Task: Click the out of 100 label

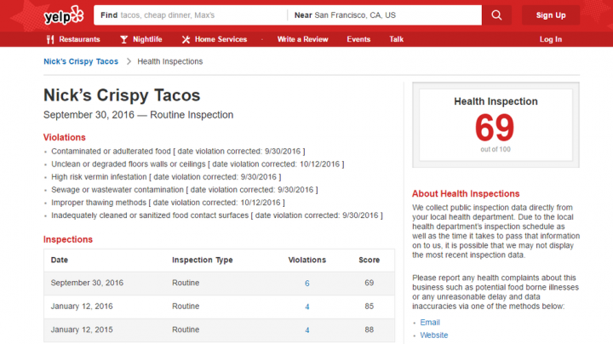Action: point(496,149)
